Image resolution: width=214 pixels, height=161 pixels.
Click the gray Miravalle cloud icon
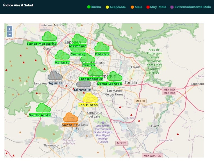tap(83, 84)
